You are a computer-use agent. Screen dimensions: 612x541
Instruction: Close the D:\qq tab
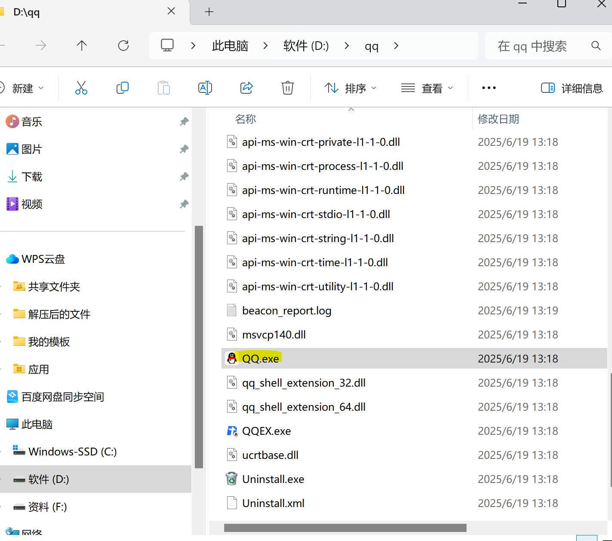pyautogui.click(x=171, y=11)
